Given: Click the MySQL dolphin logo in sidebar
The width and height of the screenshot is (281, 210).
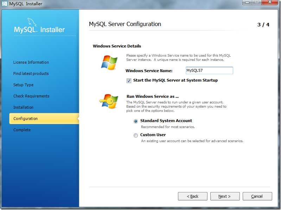Looking at the screenshot, I should pos(32,22).
